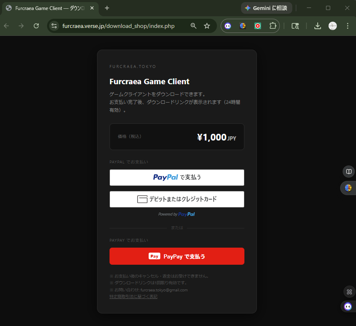Click the tab search / media control icon

click(x=295, y=26)
